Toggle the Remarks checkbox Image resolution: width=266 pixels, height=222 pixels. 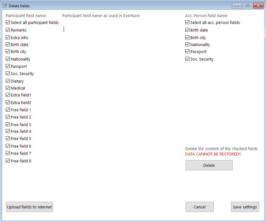8,30
